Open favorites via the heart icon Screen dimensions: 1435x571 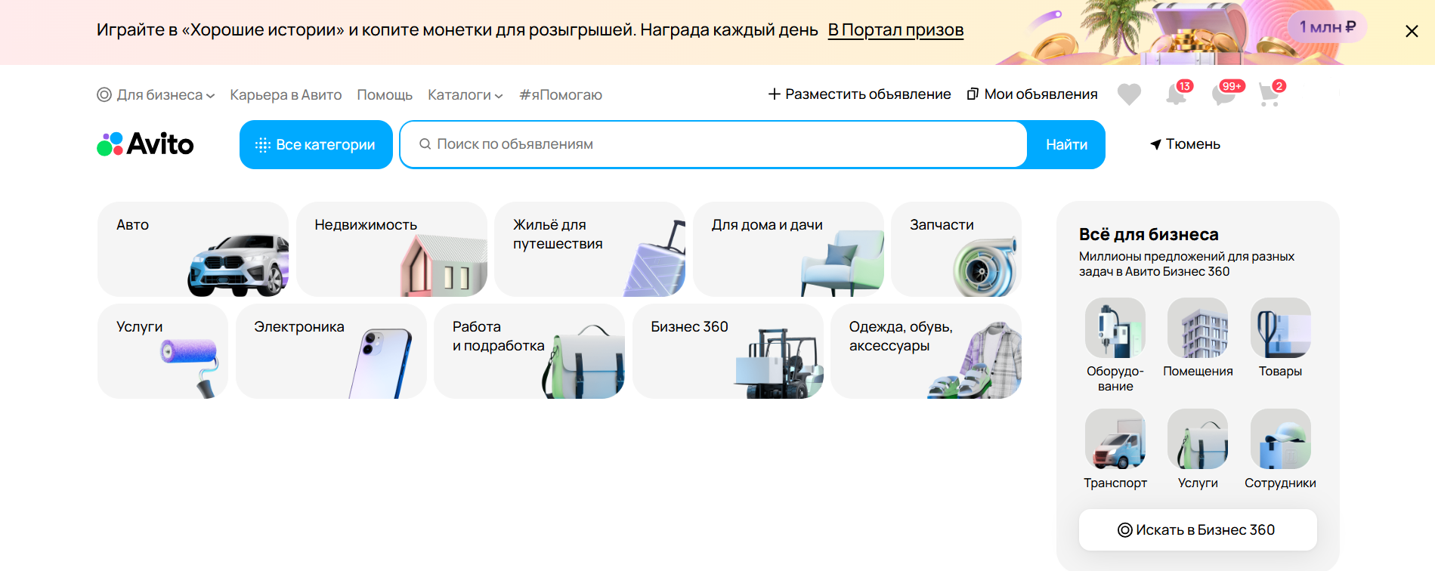[1129, 94]
